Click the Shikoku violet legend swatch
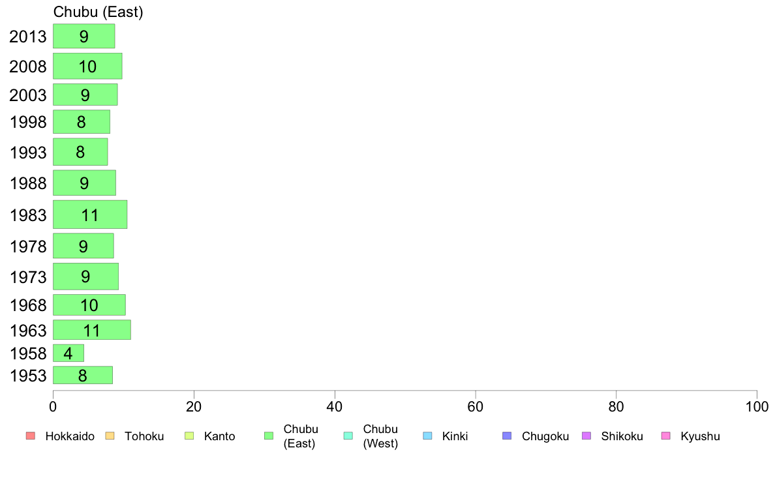Image resolution: width=775 pixels, height=480 pixels. point(586,436)
